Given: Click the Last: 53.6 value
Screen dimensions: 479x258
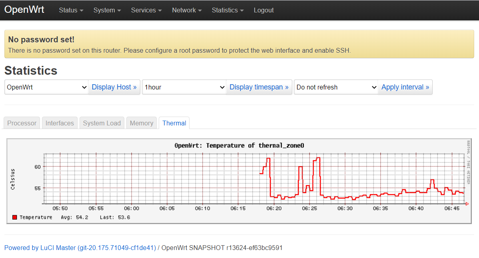Looking at the screenshot, I should click(x=115, y=217).
